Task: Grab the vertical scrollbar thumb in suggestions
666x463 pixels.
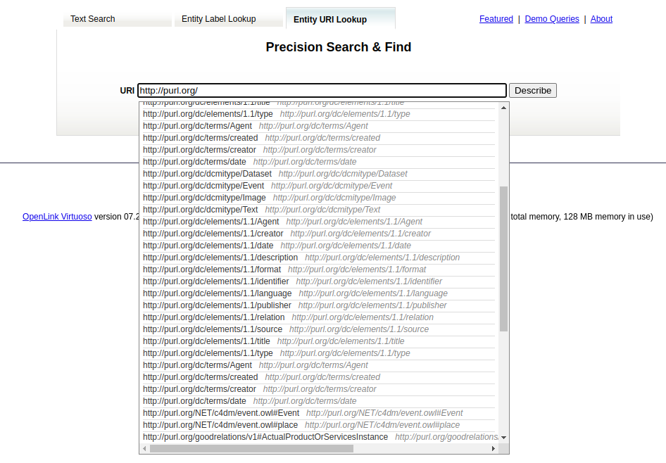Action: click(x=503, y=259)
